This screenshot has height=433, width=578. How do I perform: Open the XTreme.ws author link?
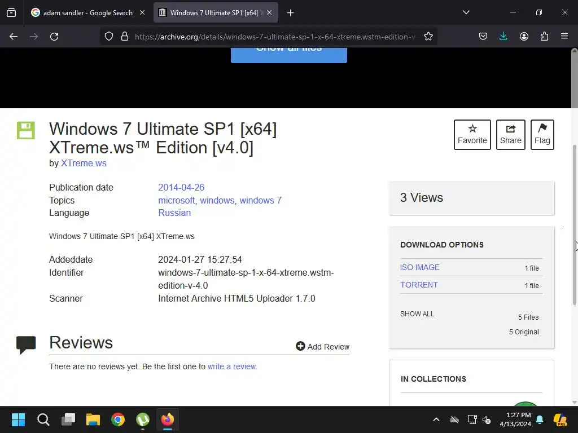pos(84,163)
